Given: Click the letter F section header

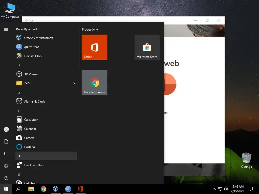Looking at the screenshot, I should [x=46, y=156].
